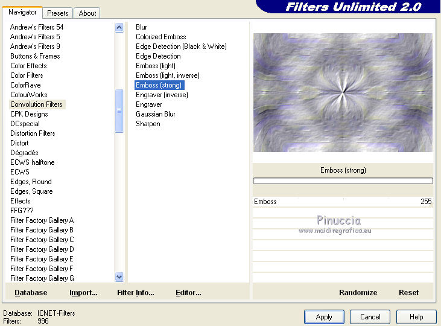441x326 pixels.
Task: Select Color Filters category
Action: coord(27,75)
